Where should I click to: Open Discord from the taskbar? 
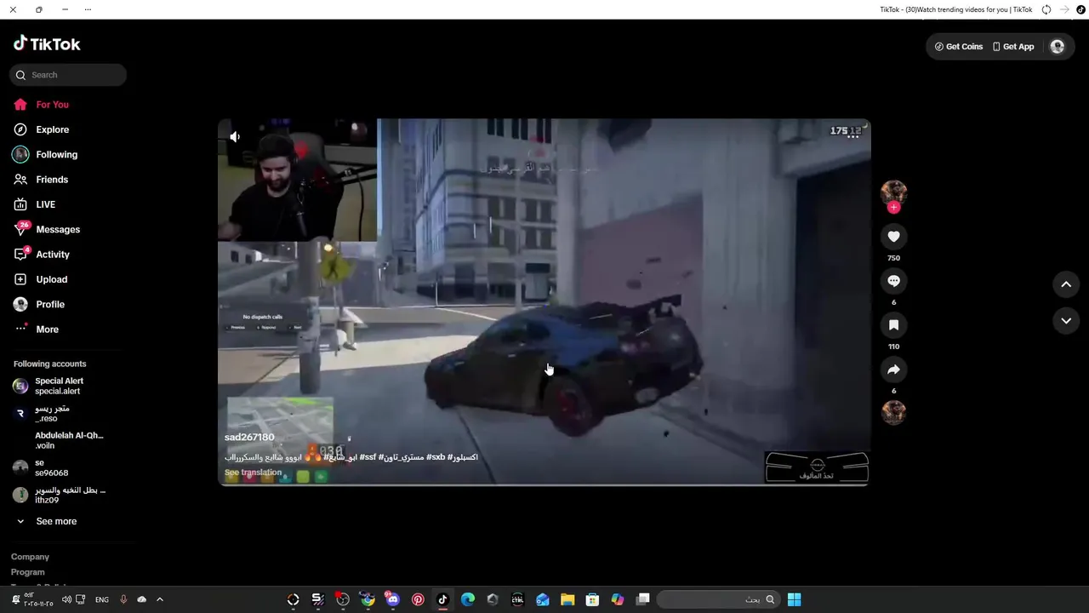click(392, 599)
